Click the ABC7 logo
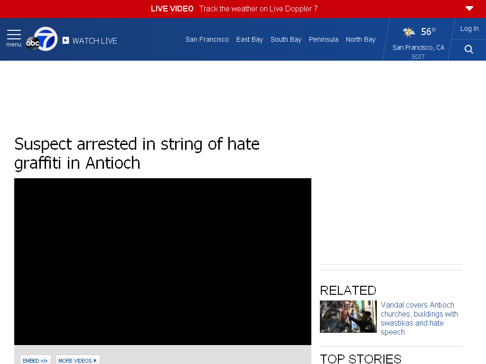 42,39
